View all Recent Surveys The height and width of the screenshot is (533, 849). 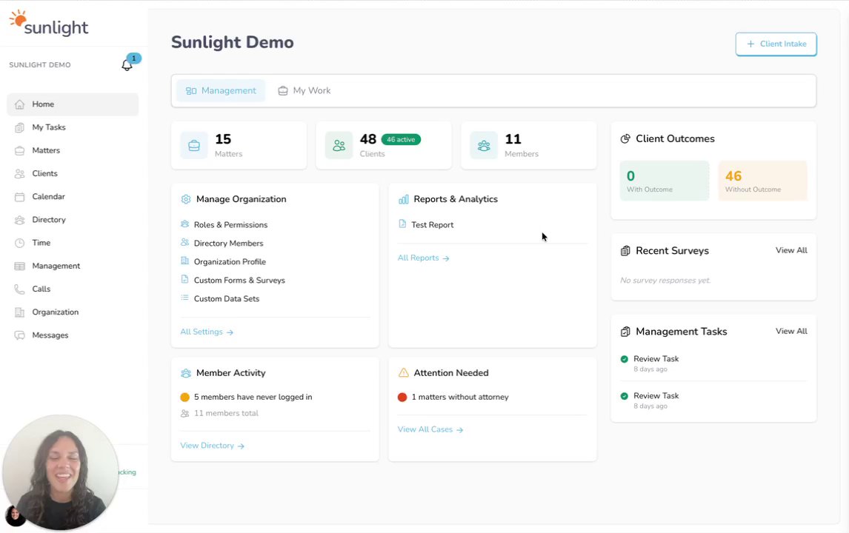[x=791, y=251]
